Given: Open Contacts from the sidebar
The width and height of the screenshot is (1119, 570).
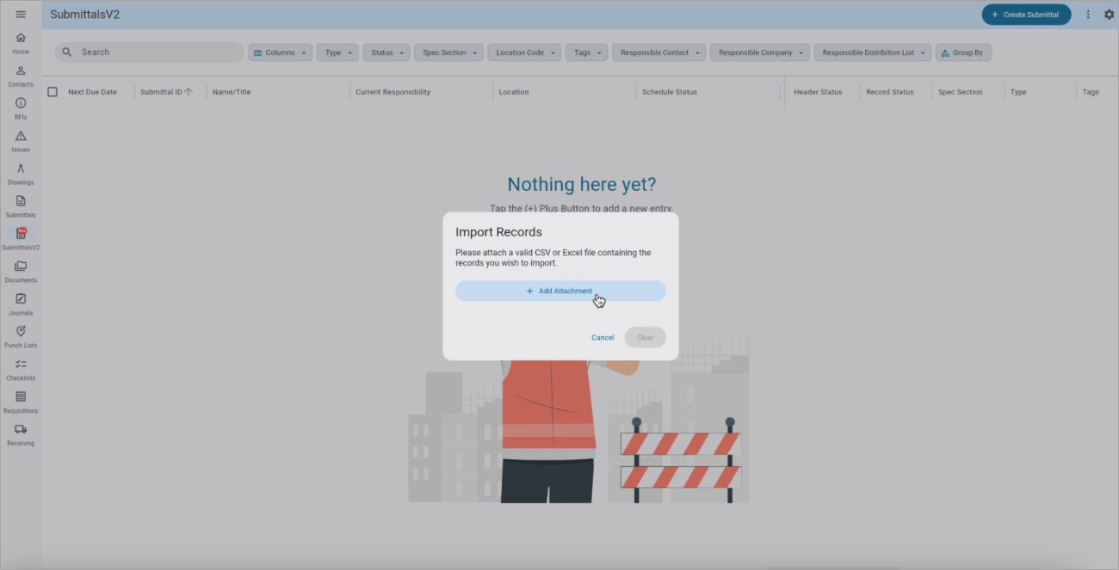Looking at the screenshot, I should point(21,77).
